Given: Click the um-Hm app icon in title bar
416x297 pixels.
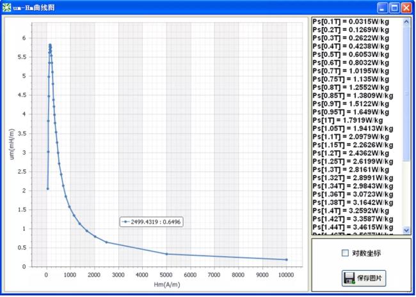Looking at the screenshot, I should tap(7, 8).
